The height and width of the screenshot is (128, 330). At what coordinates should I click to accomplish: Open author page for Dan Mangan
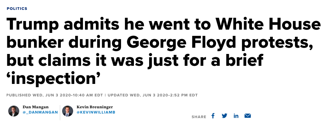36,107
